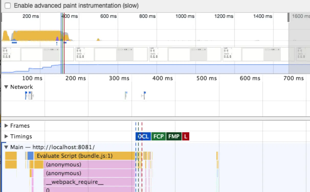Click the right overview window handle near 1600 ms
This screenshot has height=192, width=310.
[289, 17]
